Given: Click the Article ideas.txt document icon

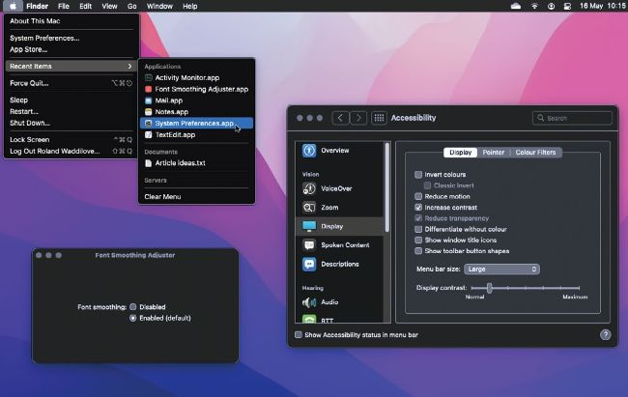Looking at the screenshot, I should (148, 163).
